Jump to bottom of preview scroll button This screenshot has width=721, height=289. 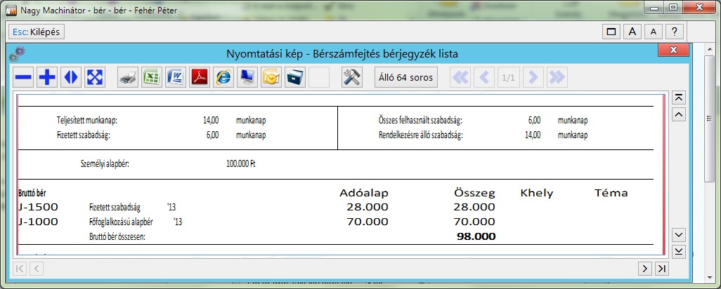[679, 251]
